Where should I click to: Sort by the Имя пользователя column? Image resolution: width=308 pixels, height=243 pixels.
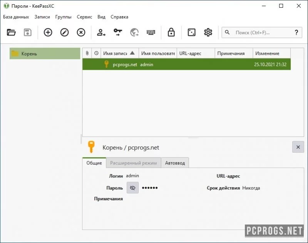click(158, 53)
